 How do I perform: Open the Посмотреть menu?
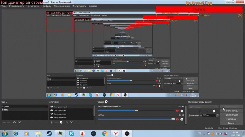[x=32, y=6]
